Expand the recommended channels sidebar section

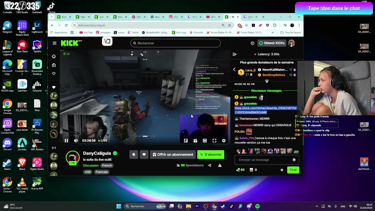54,148
